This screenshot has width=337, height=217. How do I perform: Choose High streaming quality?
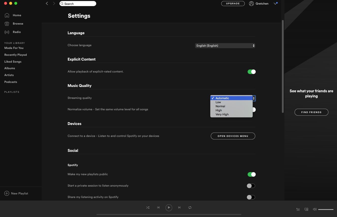pyautogui.click(x=231, y=110)
